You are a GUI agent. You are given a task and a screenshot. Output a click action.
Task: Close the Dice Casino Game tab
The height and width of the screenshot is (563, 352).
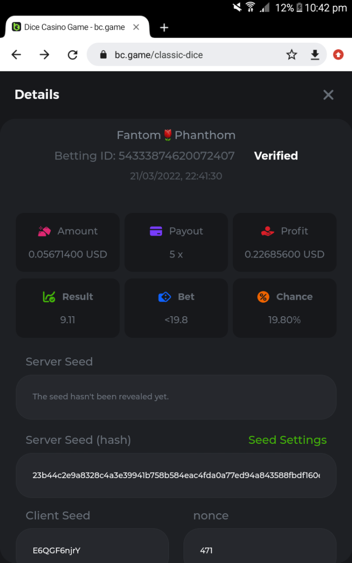[136, 27]
